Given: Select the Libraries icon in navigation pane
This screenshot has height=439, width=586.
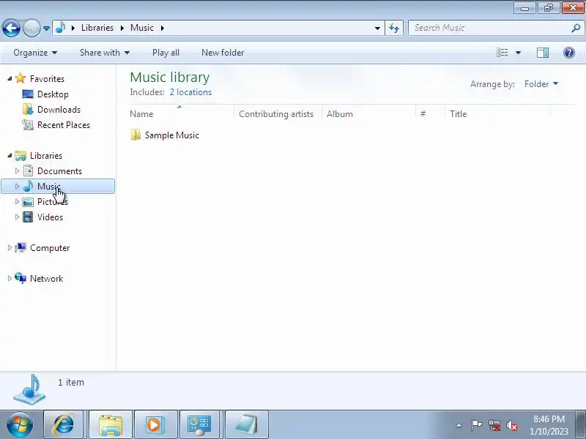Looking at the screenshot, I should pos(21,156).
